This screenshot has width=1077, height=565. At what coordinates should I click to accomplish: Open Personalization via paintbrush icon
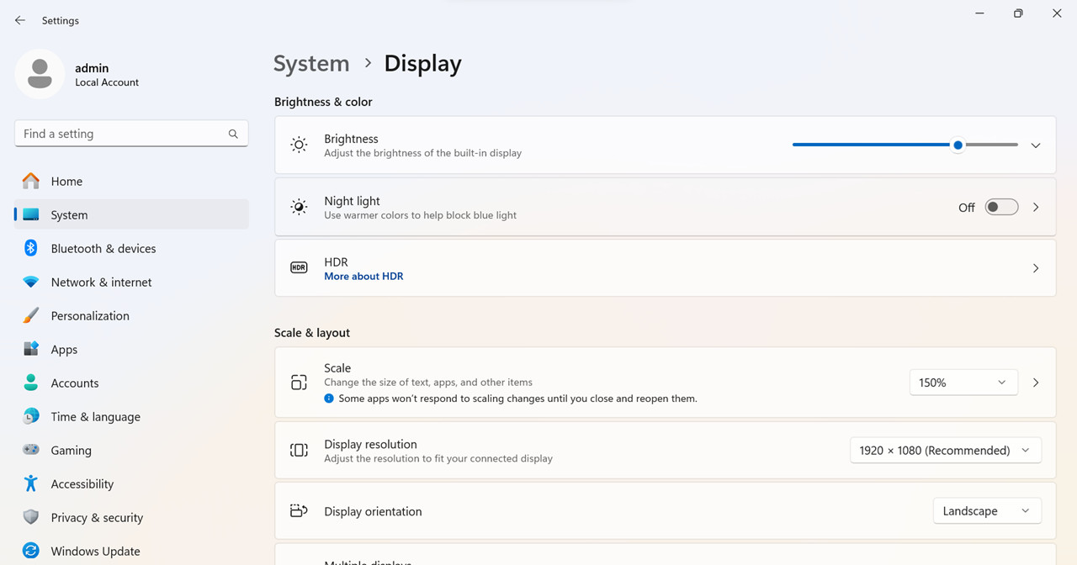pos(31,315)
